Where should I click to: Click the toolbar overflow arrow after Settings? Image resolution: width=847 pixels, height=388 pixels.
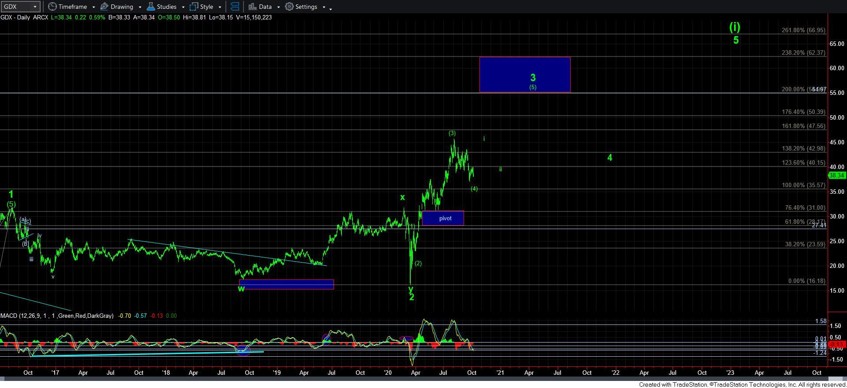tap(331, 8)
